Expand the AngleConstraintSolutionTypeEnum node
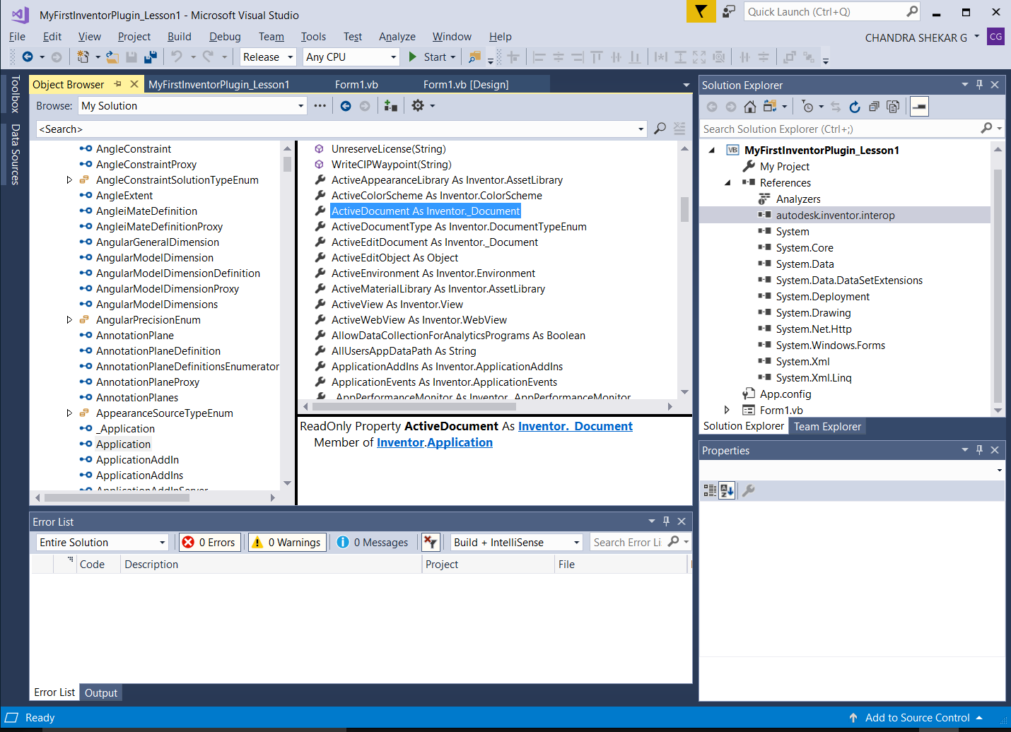This screenshot has width=1011, height=732. coord(69,180)
